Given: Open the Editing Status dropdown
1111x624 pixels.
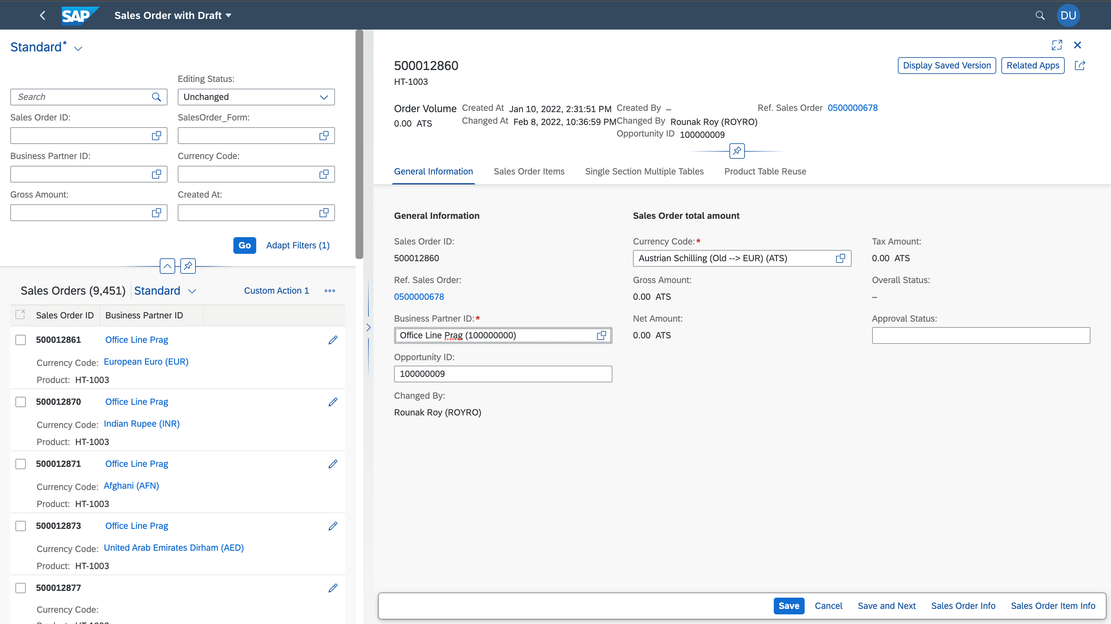Looking at the screenshot, I should (x=324, y=97).
